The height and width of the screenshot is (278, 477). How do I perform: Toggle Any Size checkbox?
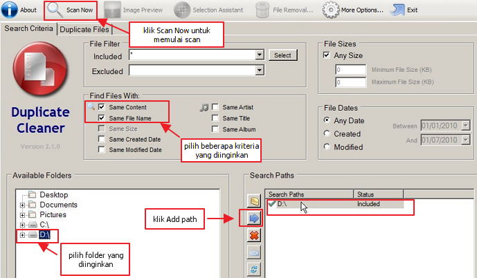tap(326, 55)
